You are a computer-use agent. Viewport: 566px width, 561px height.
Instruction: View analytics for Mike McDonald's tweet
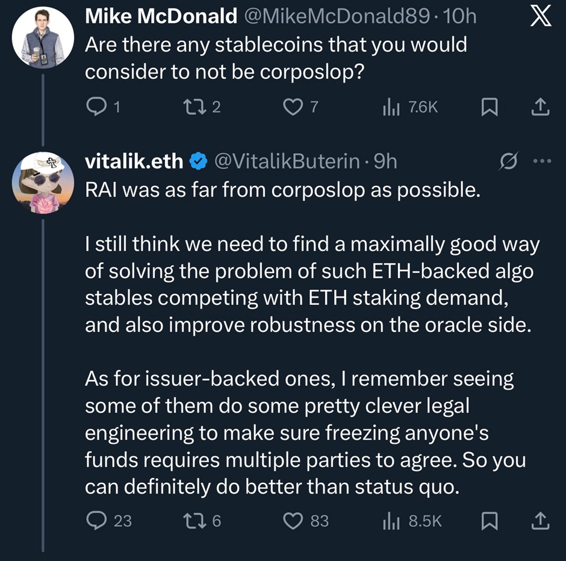pyautogui.click(x=390, y=107)
